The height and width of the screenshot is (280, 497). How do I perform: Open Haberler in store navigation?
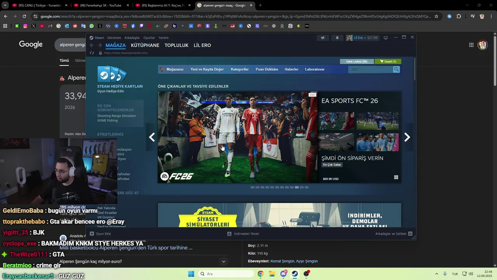(x=292, y=69)
